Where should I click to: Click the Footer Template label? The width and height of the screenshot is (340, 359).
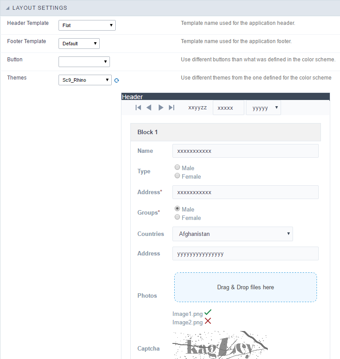[x=27, y=41]
